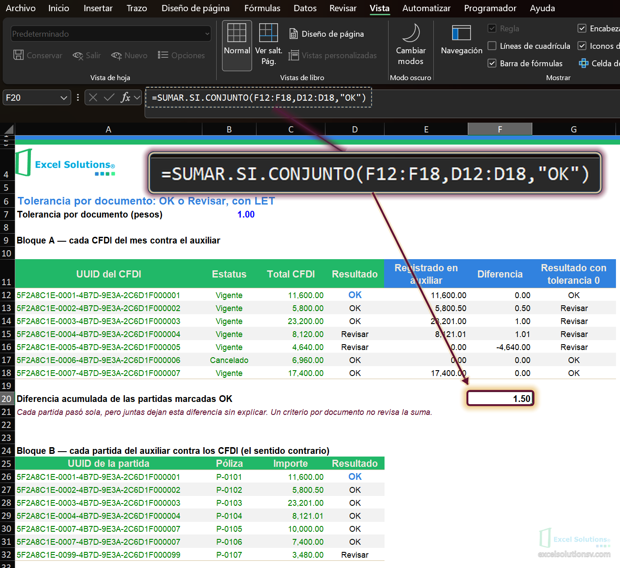Screen dimensions: 620x568
Task: Select column F header
Action: pos(500,129)
